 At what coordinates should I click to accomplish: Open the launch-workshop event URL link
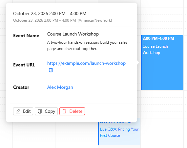point(86,63)
